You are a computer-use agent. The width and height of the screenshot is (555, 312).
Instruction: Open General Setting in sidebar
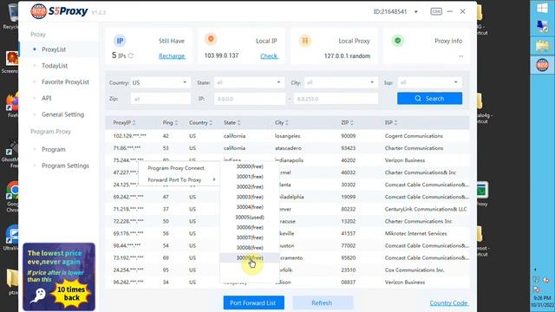[62, 114]
